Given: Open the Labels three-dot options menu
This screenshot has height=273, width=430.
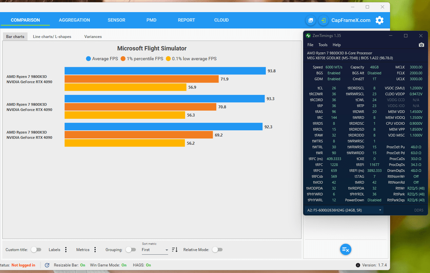Looking at the screenshot, I should pos(66,250).
